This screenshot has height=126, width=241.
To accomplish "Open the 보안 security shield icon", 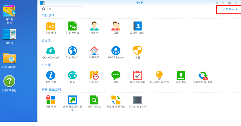I will [x=137, y=51].
